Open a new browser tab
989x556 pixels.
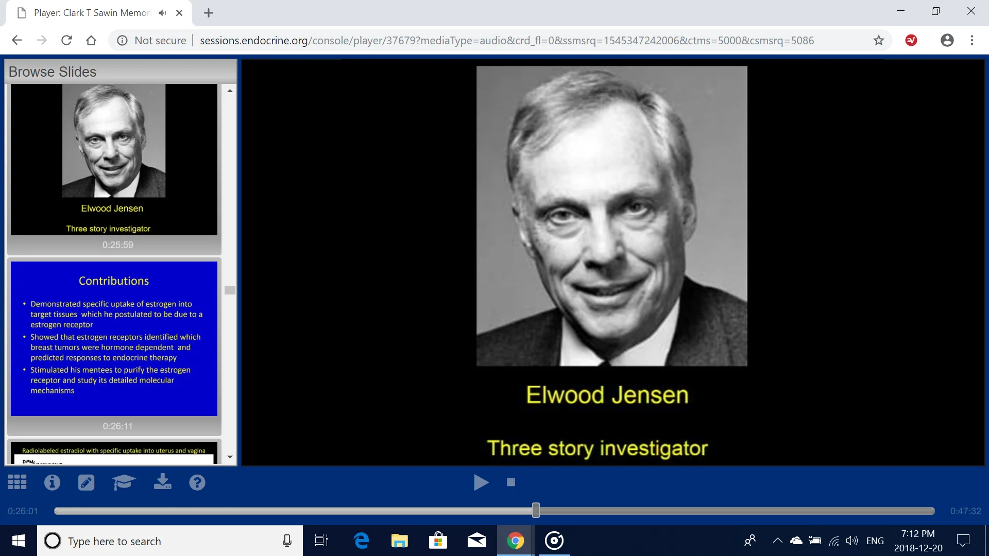click(209, 13)
